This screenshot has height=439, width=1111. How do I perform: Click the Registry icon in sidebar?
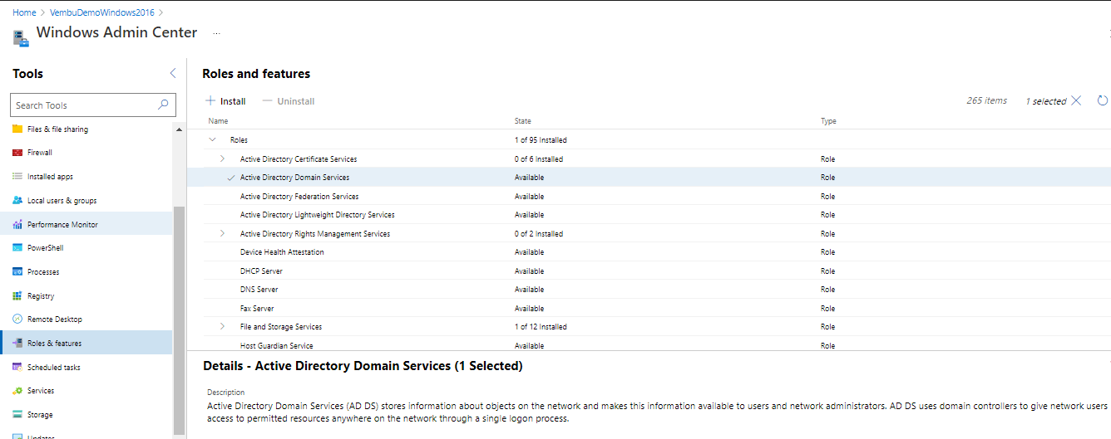pos(17,296)
